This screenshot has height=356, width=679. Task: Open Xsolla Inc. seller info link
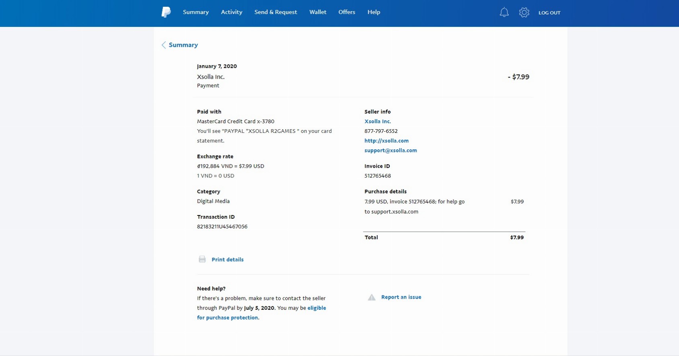[x=377, y=121]
